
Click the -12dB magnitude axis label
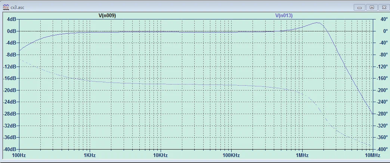(10, 67)
